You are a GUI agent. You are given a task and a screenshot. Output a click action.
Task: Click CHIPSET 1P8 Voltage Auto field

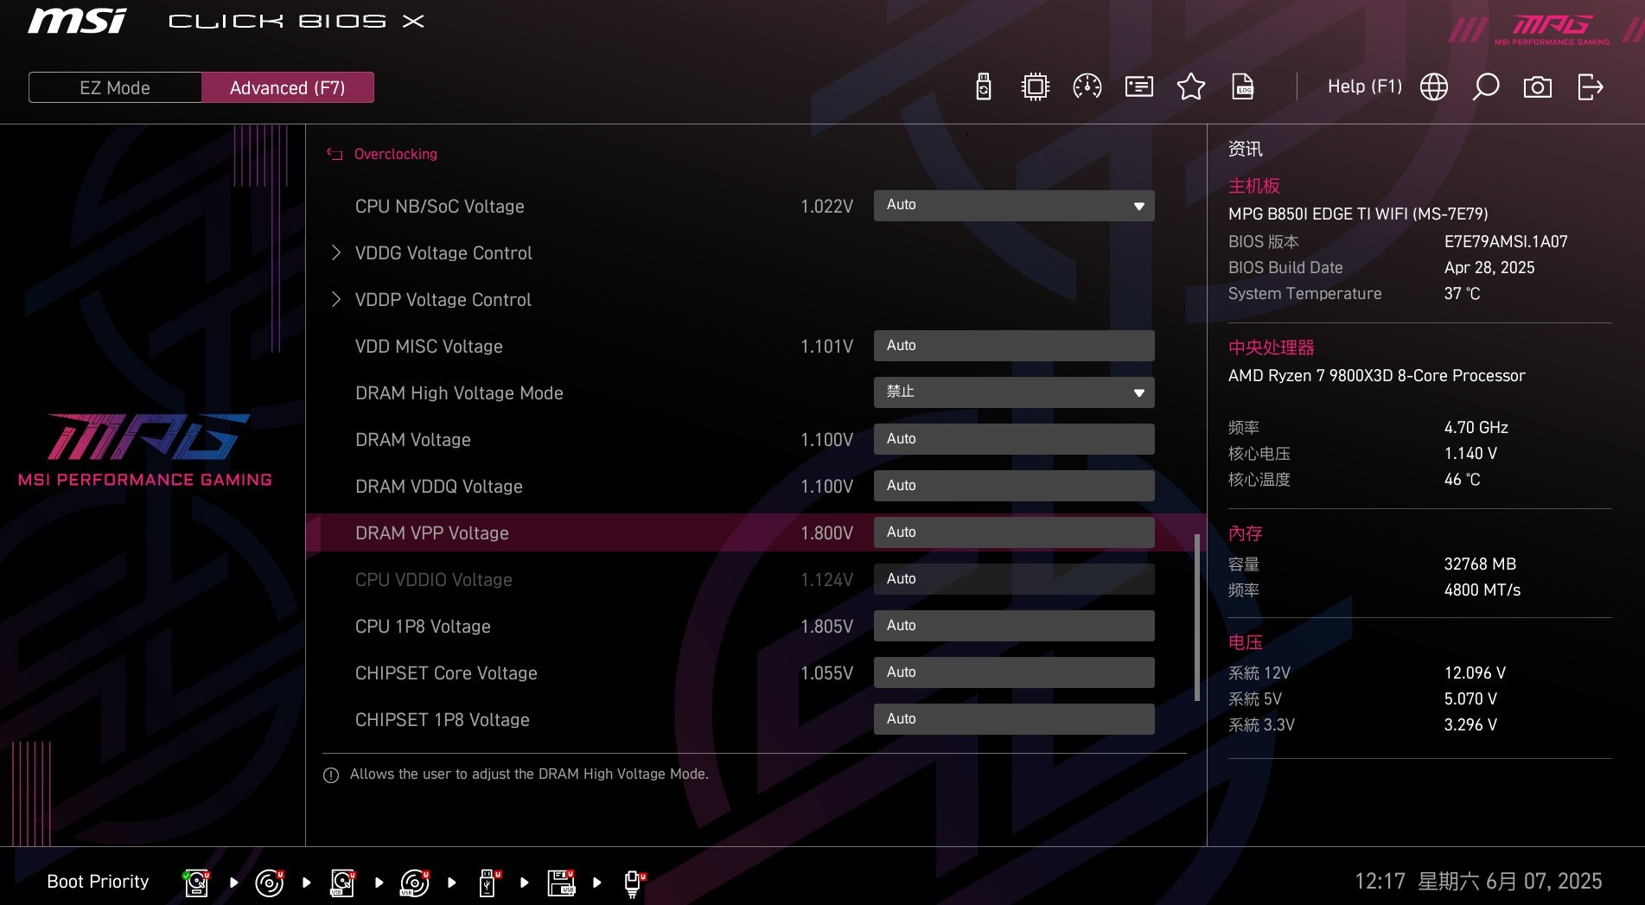pyautogui.click(x=1014, y=719)
